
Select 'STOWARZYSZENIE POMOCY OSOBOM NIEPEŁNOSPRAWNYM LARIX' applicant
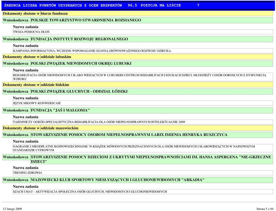pyautogui.click(x=129, y=135)
